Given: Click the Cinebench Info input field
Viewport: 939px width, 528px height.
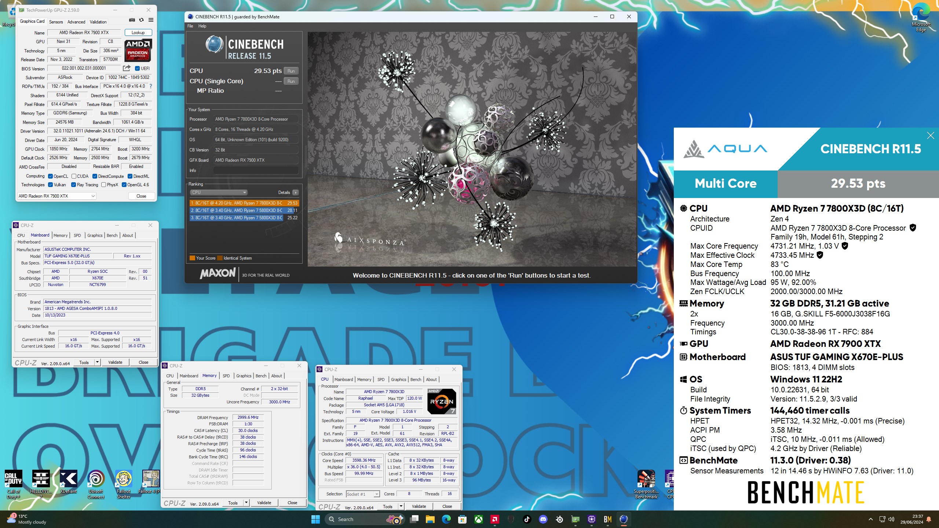Looking at the screenshot, I should coord(256,170).
